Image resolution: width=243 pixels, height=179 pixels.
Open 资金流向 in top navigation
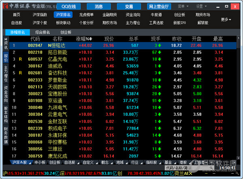point(133,15)
